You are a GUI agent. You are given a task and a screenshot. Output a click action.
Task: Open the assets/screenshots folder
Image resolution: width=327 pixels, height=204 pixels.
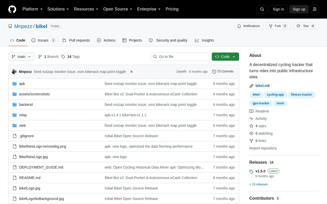(34, 94)
